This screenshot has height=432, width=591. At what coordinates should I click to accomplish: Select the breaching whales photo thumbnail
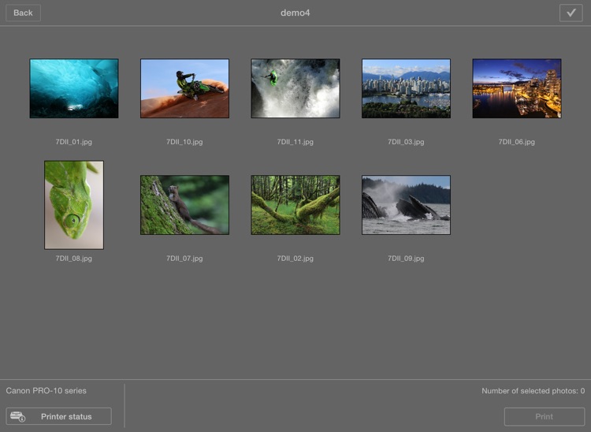click(x=406, y=205)
